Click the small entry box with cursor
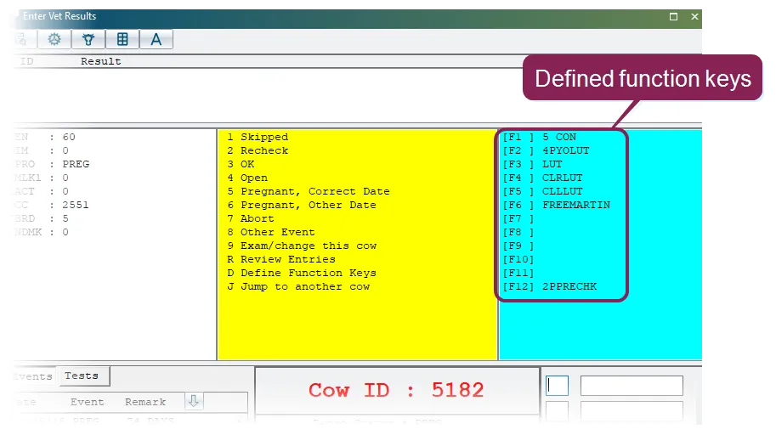This screenshot has height=435, width=776. pos(557,386)
